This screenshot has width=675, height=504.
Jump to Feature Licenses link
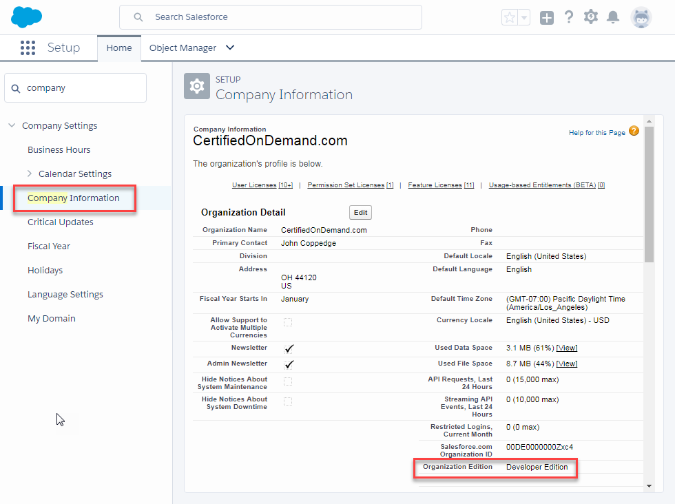coord(441,185)
